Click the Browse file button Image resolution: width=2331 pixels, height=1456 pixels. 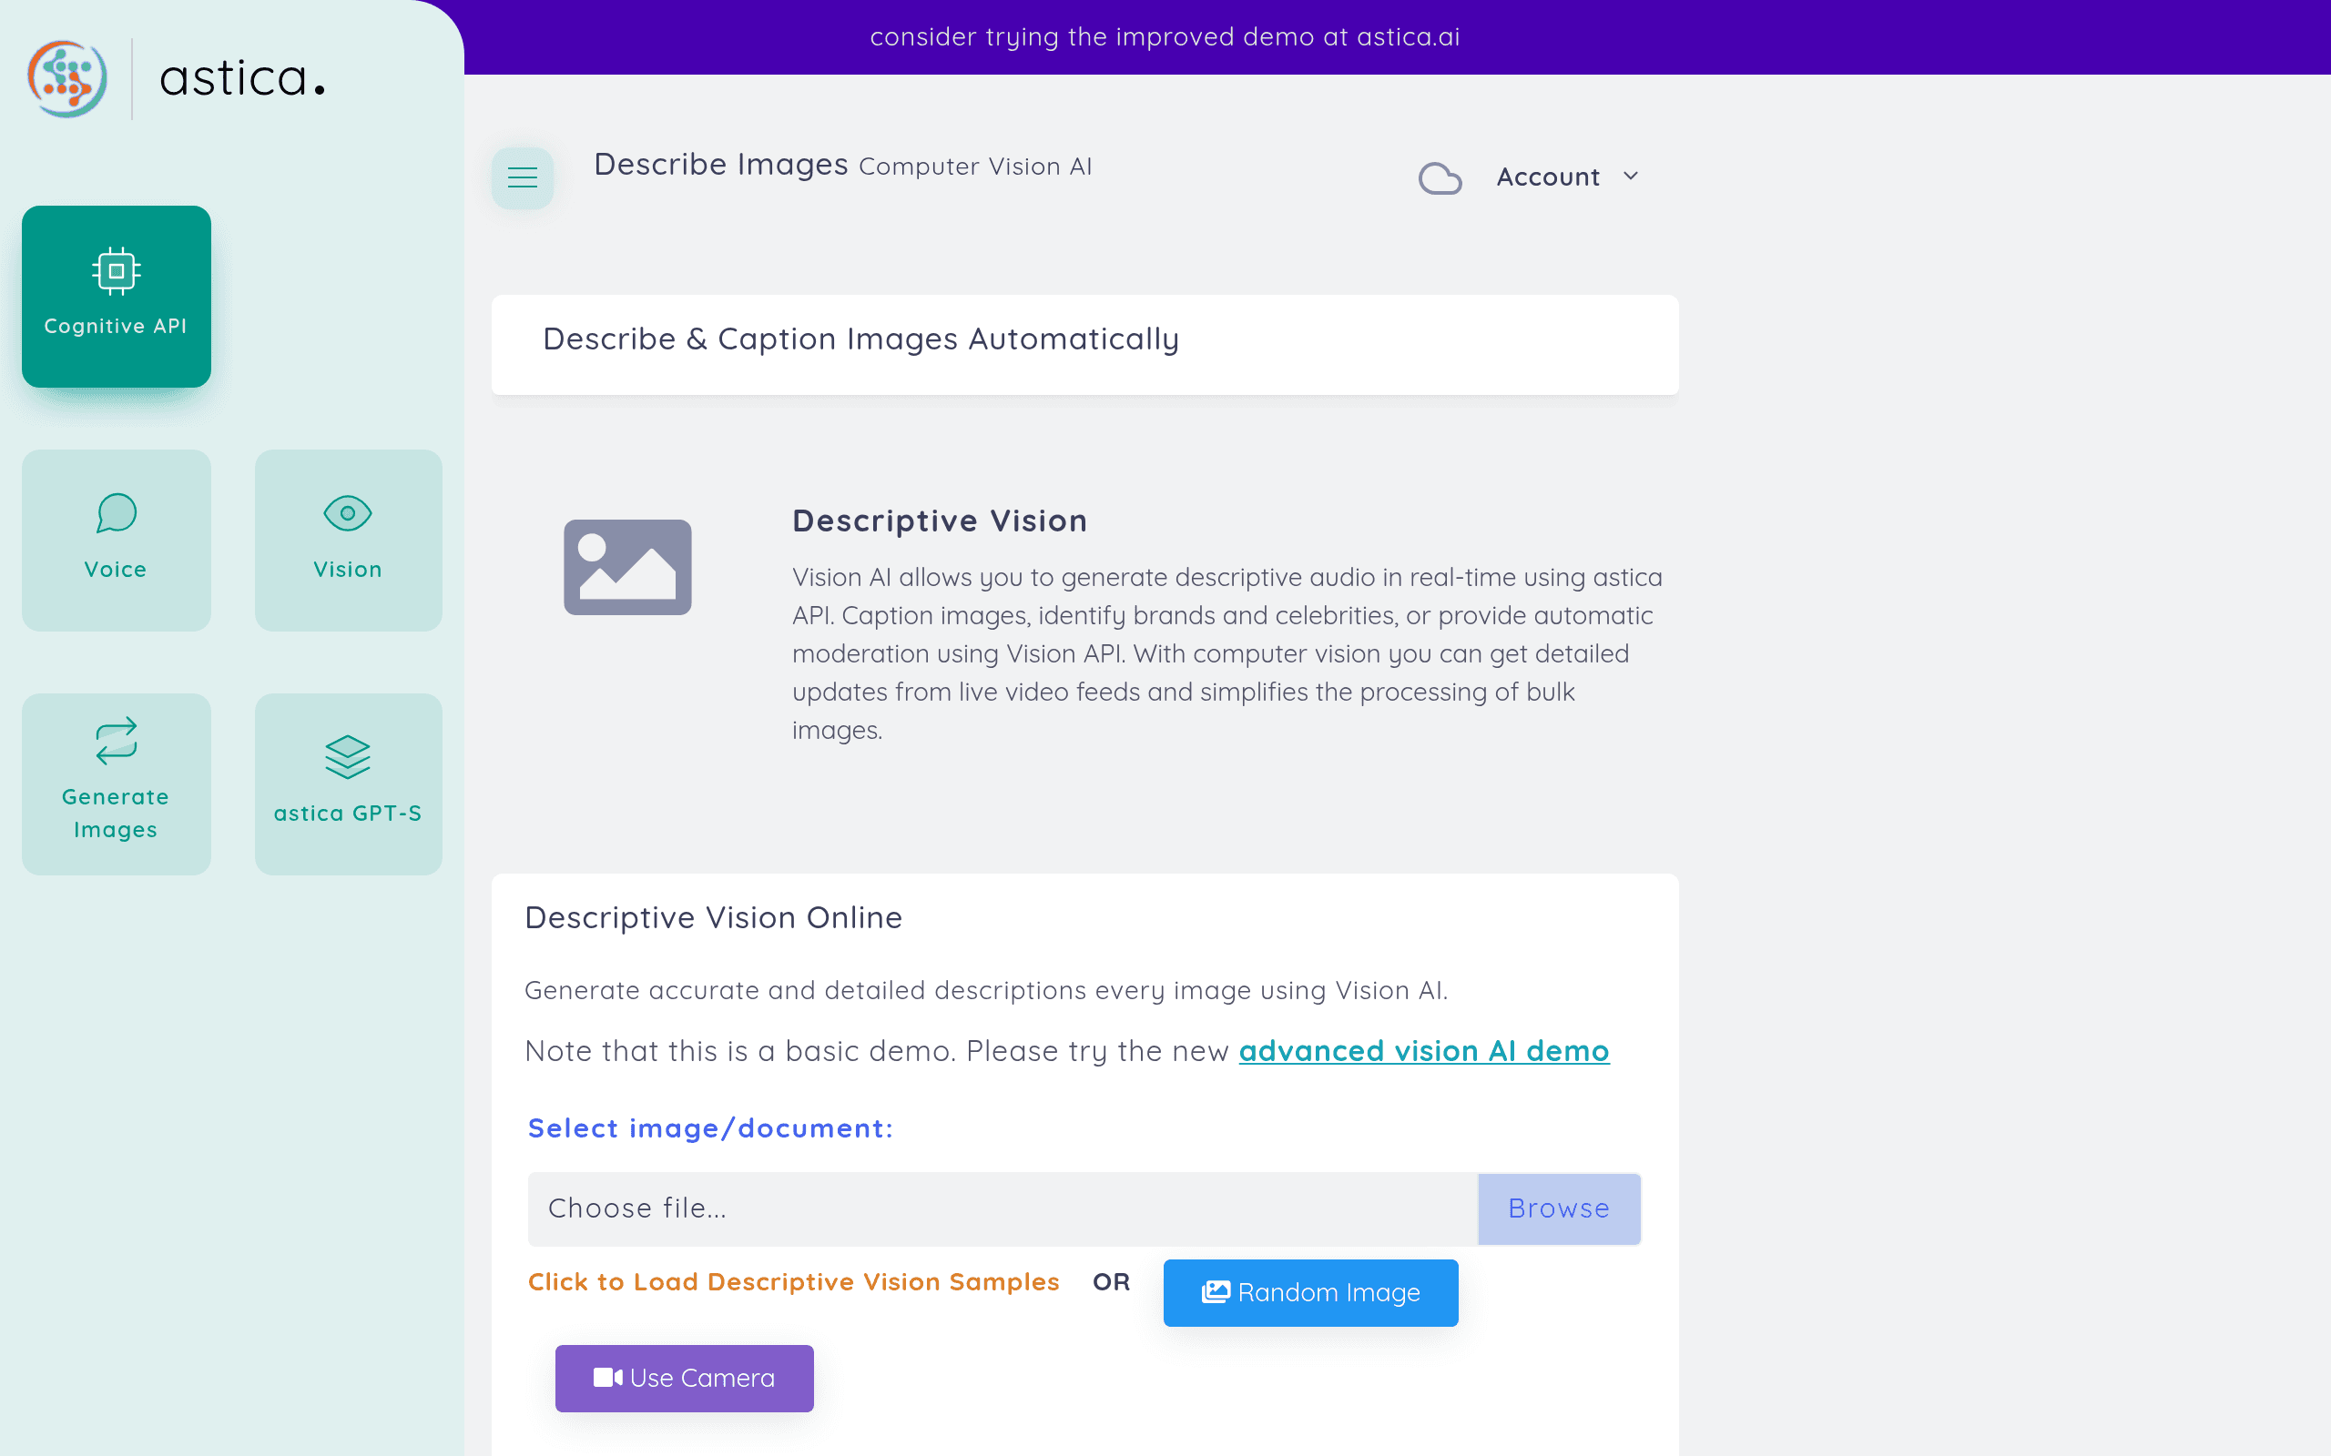1559,1208
